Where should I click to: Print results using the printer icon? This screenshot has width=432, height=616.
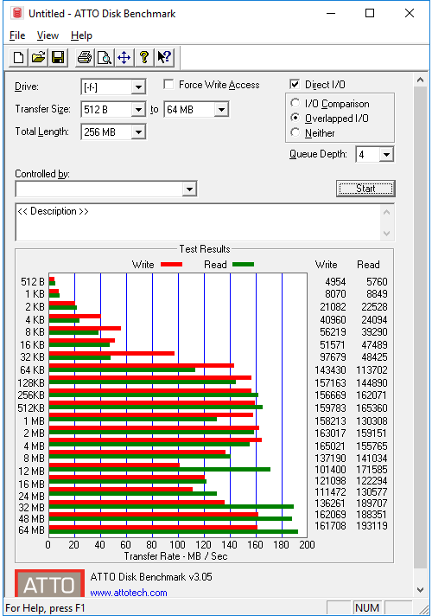pos(85,58)
